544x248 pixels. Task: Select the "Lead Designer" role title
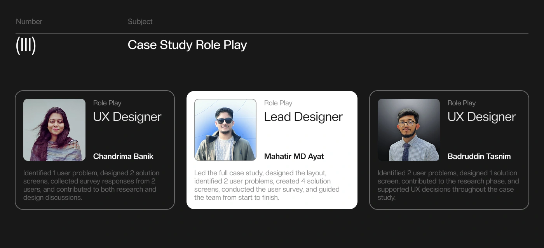point(303,117)
